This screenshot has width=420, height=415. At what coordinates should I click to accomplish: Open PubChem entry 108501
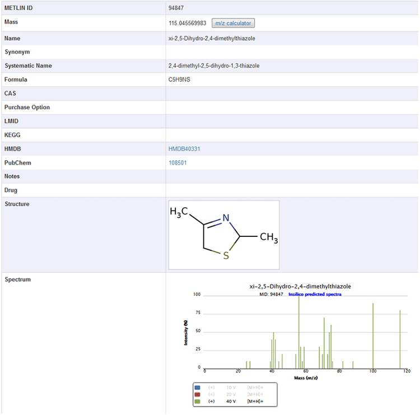click(x=178, y=163)
